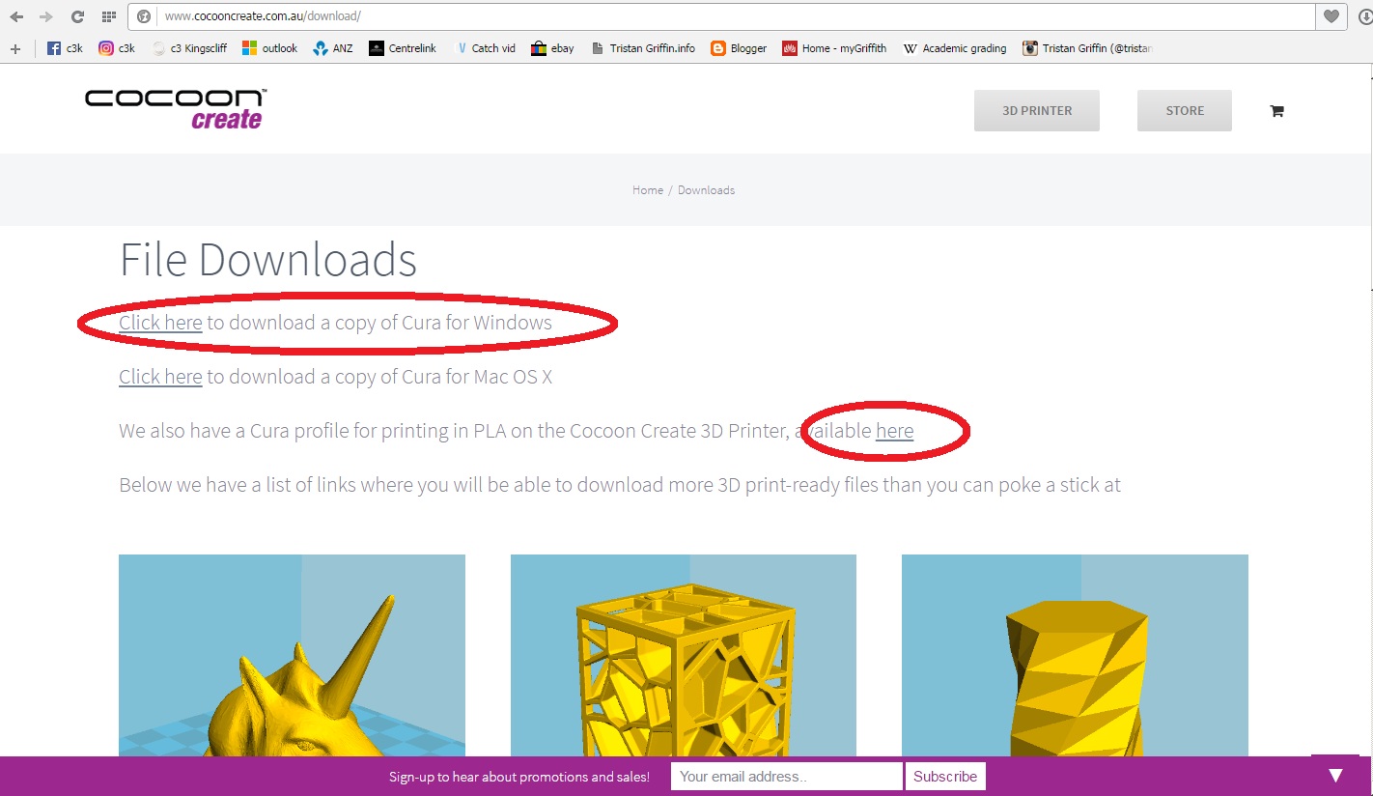Viewport: 1373px width, 796px height.
Task: Click the browser forward arrow
Action: (46, 16)
